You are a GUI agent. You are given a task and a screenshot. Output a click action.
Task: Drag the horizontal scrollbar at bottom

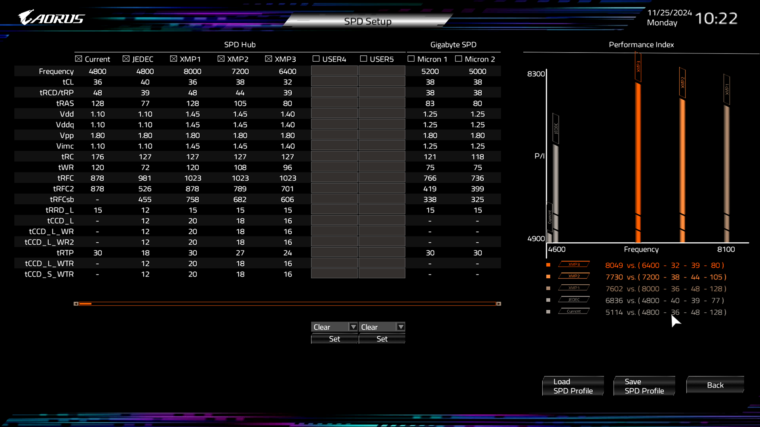[85, 303]
